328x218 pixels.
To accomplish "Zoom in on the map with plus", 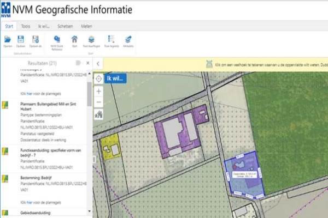I will pos(99,91).
